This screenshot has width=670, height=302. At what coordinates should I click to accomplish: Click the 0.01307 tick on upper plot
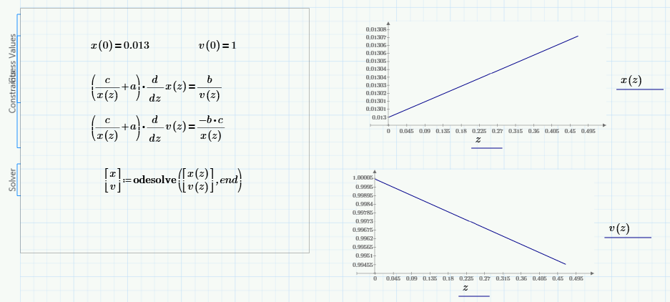[376, 37]
